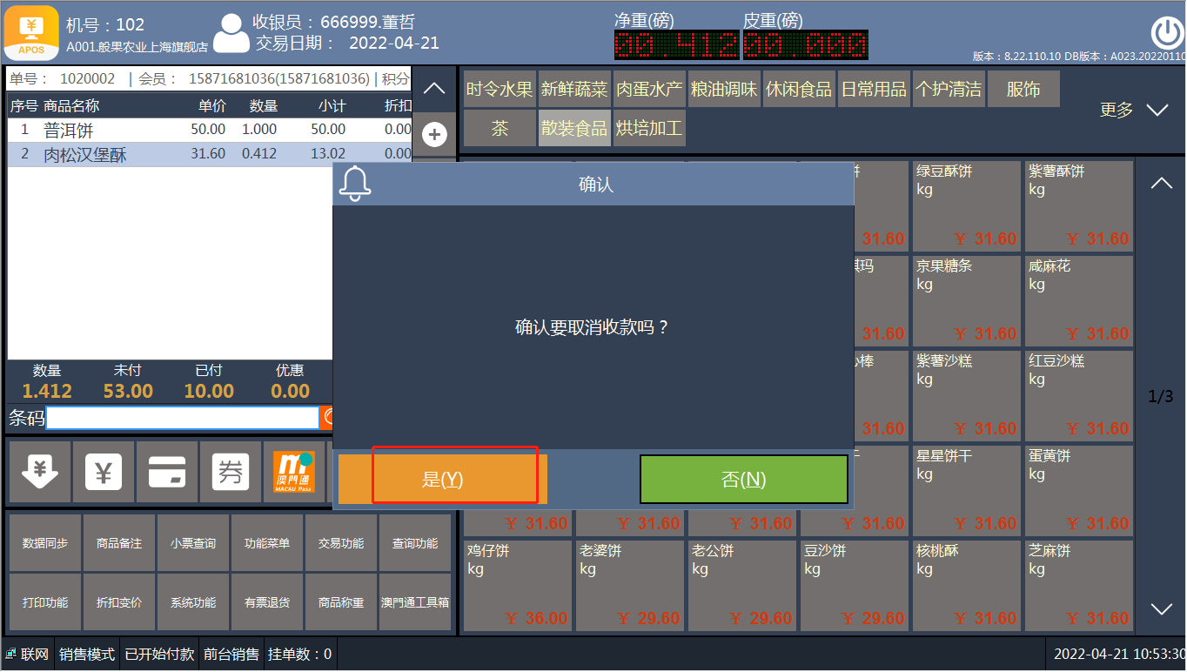Click the cashier profile icon
Viewport: 1187px width, 672px height.
231,34
